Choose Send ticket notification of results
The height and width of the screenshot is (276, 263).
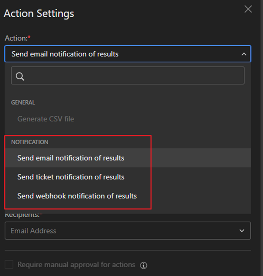[x=71, y=177]
